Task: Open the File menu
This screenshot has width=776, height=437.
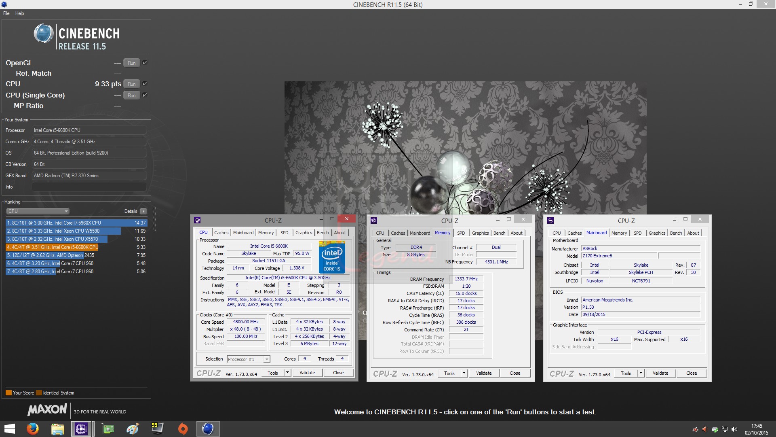Action: coord(6,13)
